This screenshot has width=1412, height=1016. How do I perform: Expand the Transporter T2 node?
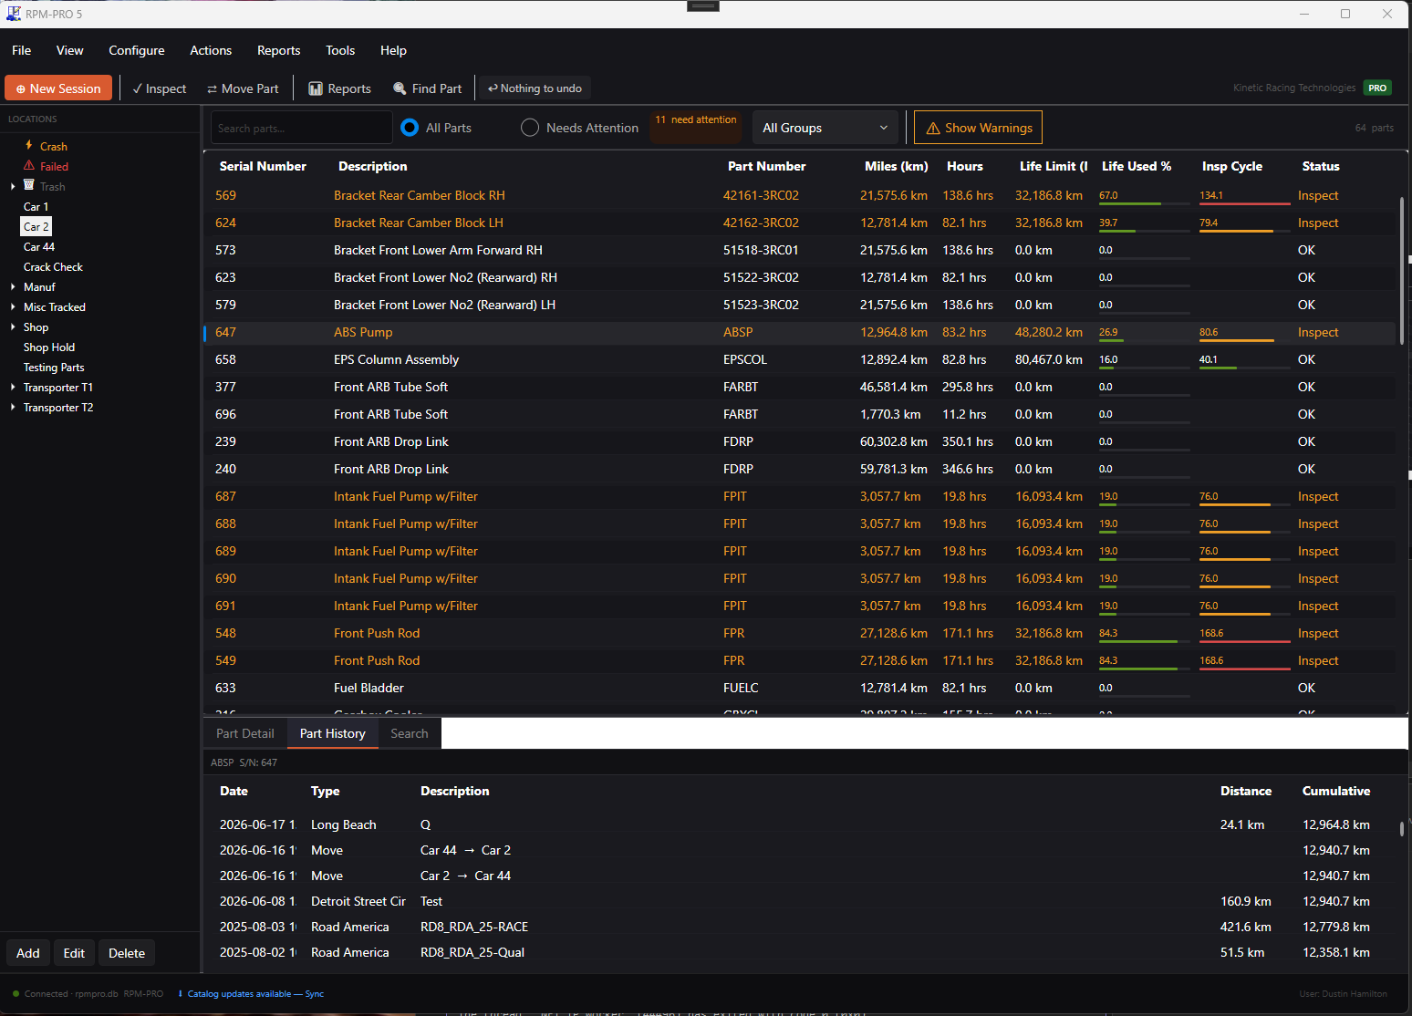[x=13, y=408]
